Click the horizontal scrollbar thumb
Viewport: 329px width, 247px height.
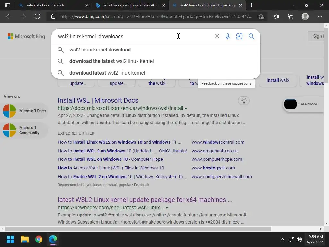(x=138, y=229)
